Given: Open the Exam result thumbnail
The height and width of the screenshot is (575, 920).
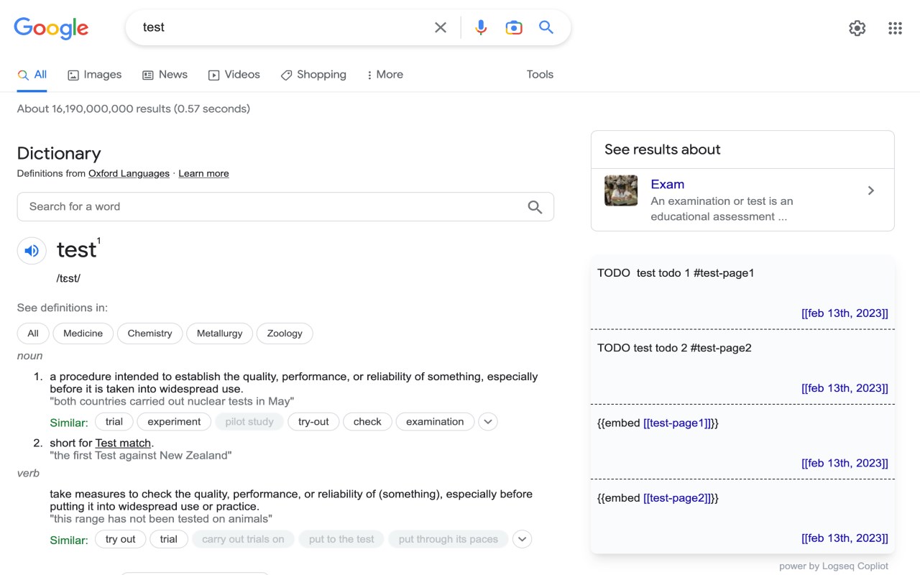Looking at the screenshot, I should [621, 190].
